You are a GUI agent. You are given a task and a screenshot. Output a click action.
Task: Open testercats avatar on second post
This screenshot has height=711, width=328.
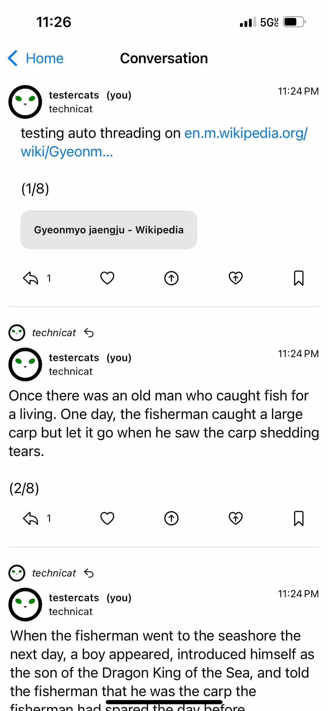coord(25,364)
